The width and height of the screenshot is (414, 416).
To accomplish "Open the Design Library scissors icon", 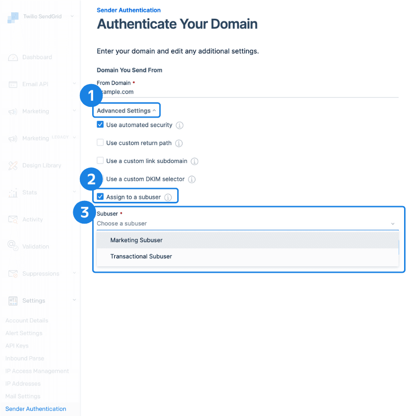I will [x=13, y=165].
